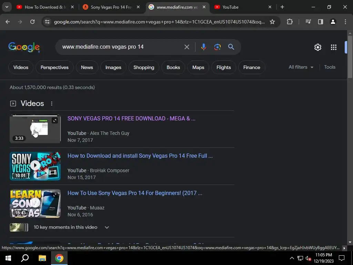Open Chrome three-dot menu
Screen dimensions: 353x265
pos(345,22)
